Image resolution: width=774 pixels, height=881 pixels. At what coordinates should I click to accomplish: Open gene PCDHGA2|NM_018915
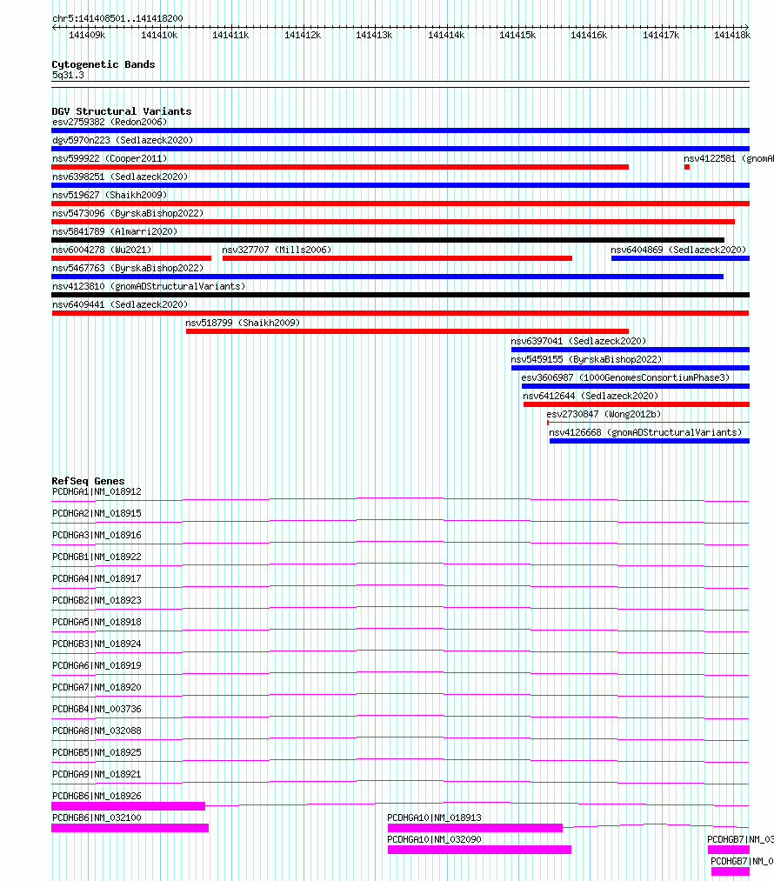[x=97, y=513]
